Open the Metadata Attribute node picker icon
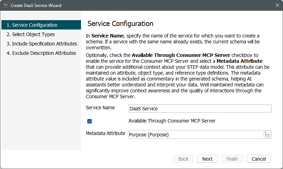The height and width of the screenshot is (169, 283). pos(267,135)
